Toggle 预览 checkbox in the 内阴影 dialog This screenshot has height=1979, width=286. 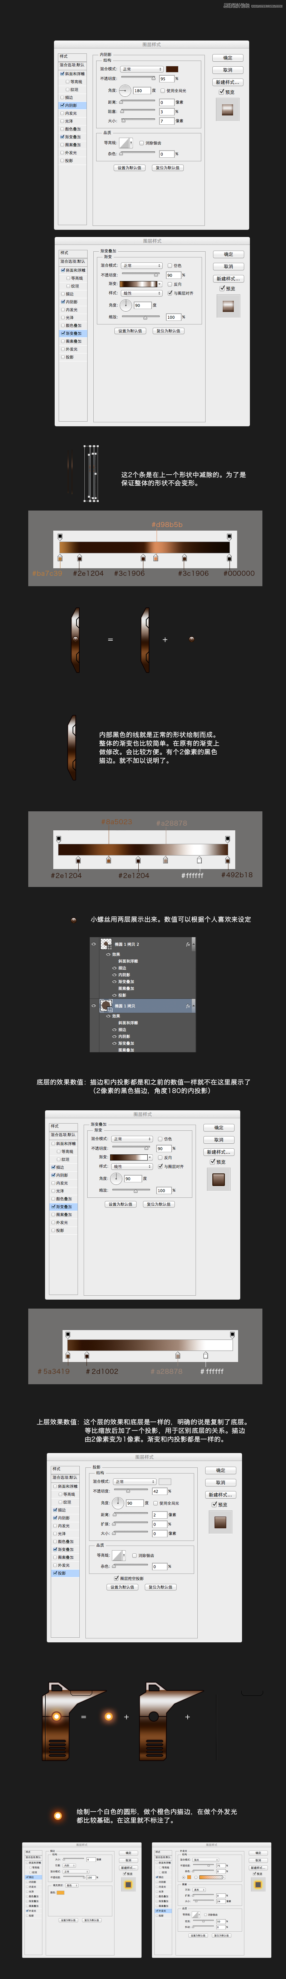pyautogui.click(x=222, y=92)
